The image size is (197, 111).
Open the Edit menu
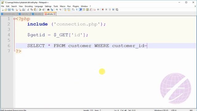(8, 6)
